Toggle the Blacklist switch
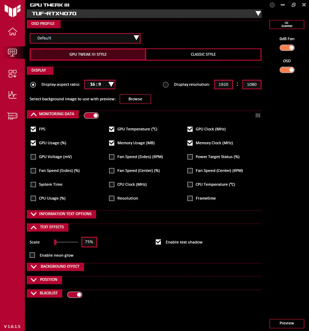Viewport: 309px width, 331px height. [x=75, y=294]
